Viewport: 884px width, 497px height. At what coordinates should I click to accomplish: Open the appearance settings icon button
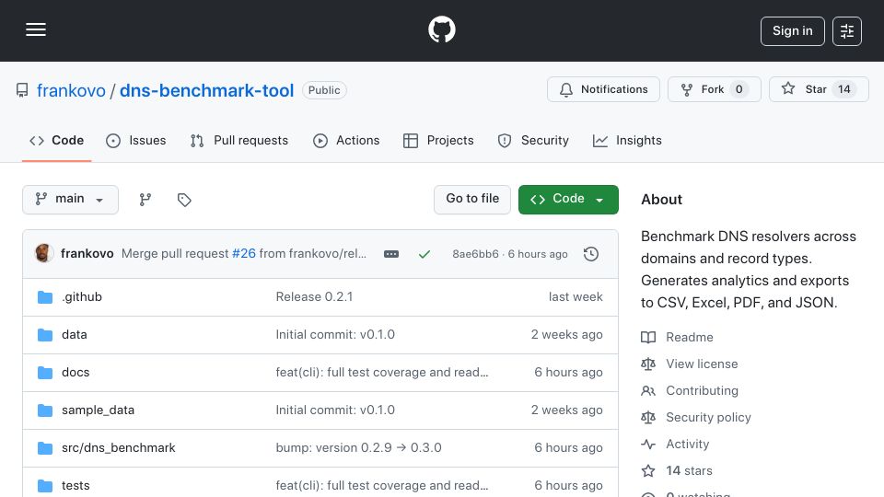coord(846,31)
